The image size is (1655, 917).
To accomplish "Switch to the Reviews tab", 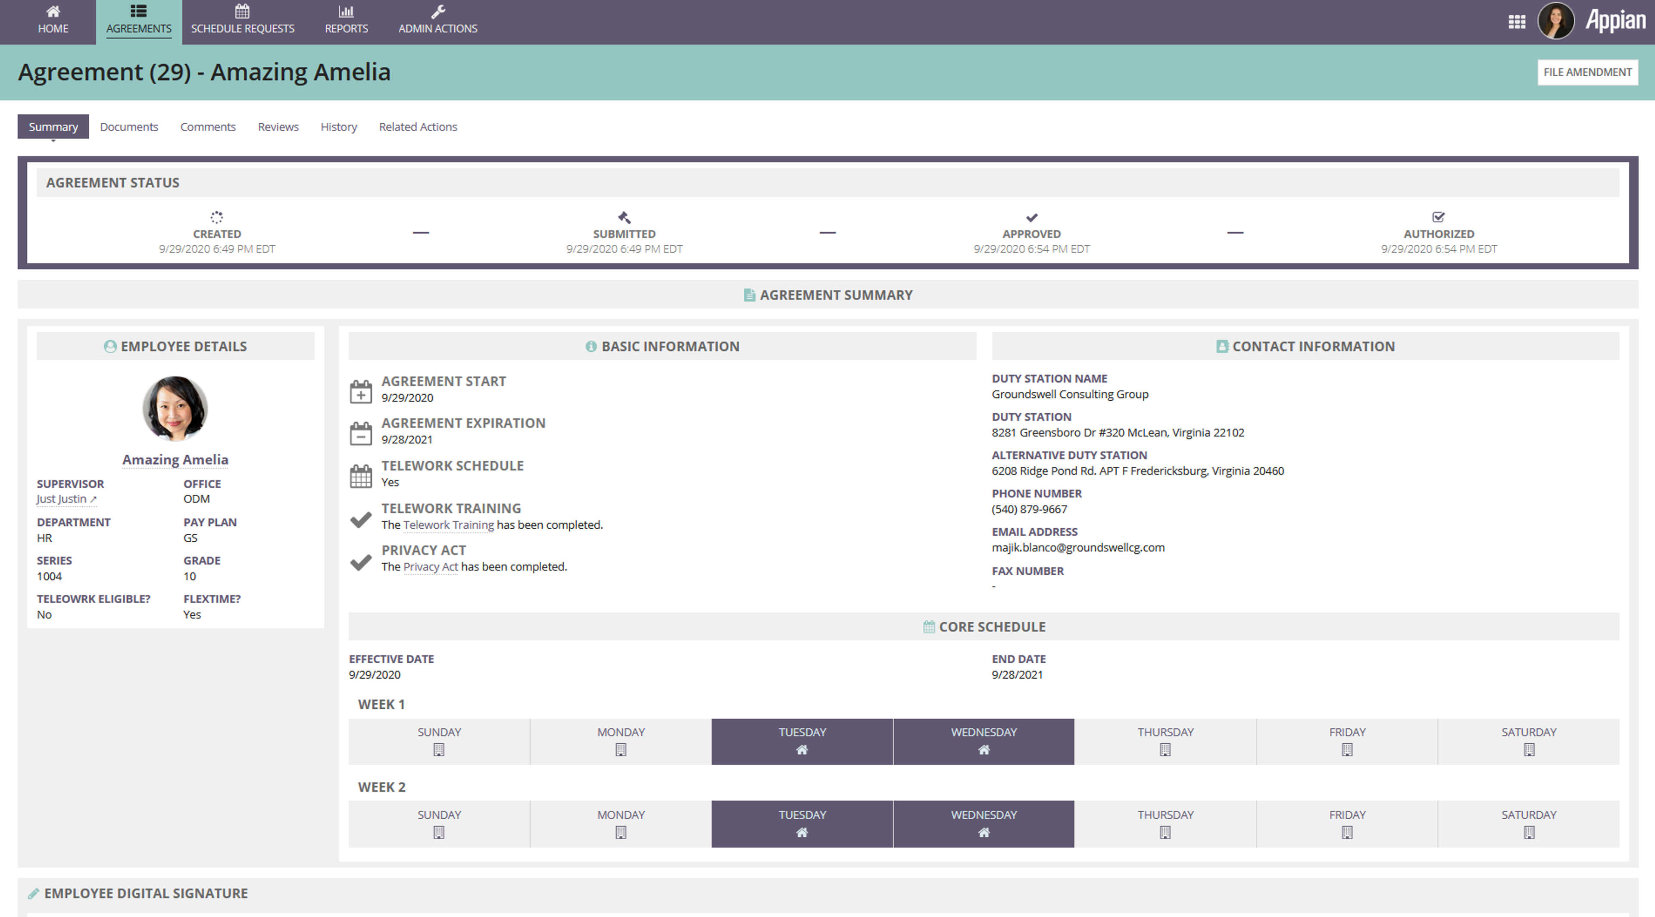I will (278, 127).
